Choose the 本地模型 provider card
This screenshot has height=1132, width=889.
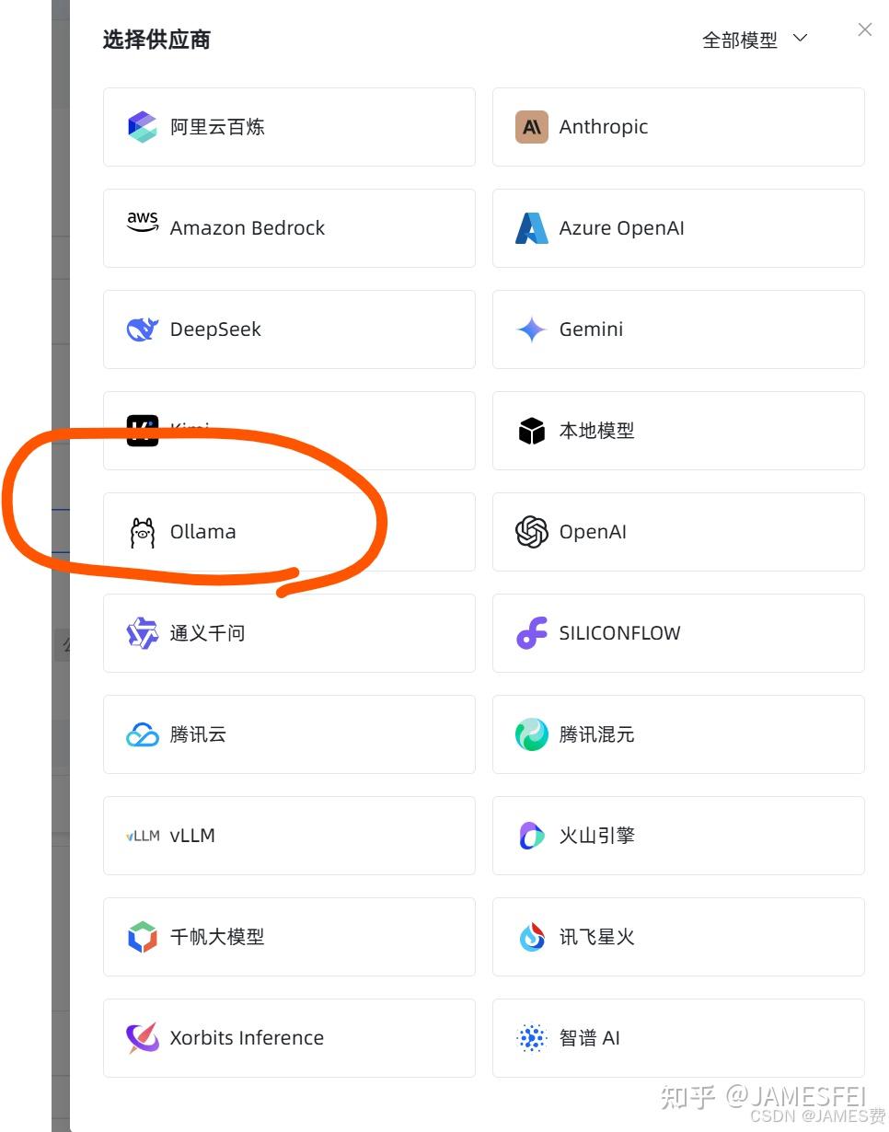coord(678,431)
